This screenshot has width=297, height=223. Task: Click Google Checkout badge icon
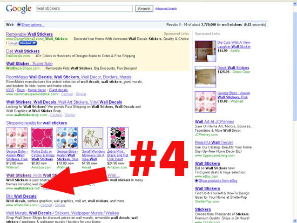pos(23,43)
